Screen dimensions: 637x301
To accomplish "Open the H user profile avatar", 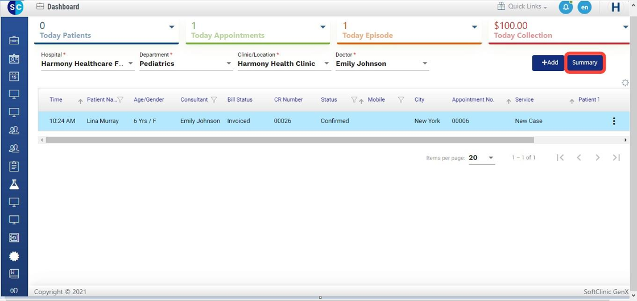I will (x=616, y=7).
